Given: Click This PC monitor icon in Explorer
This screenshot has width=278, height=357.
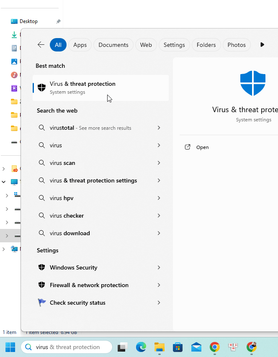Looking at the screenshot, I should [x=14, y=182].
